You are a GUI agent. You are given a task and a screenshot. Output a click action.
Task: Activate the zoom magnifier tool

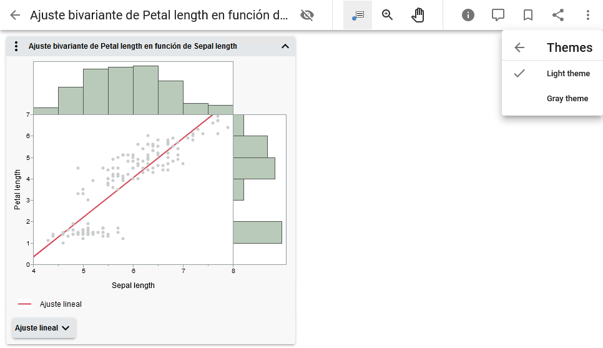tap(388, 15)
